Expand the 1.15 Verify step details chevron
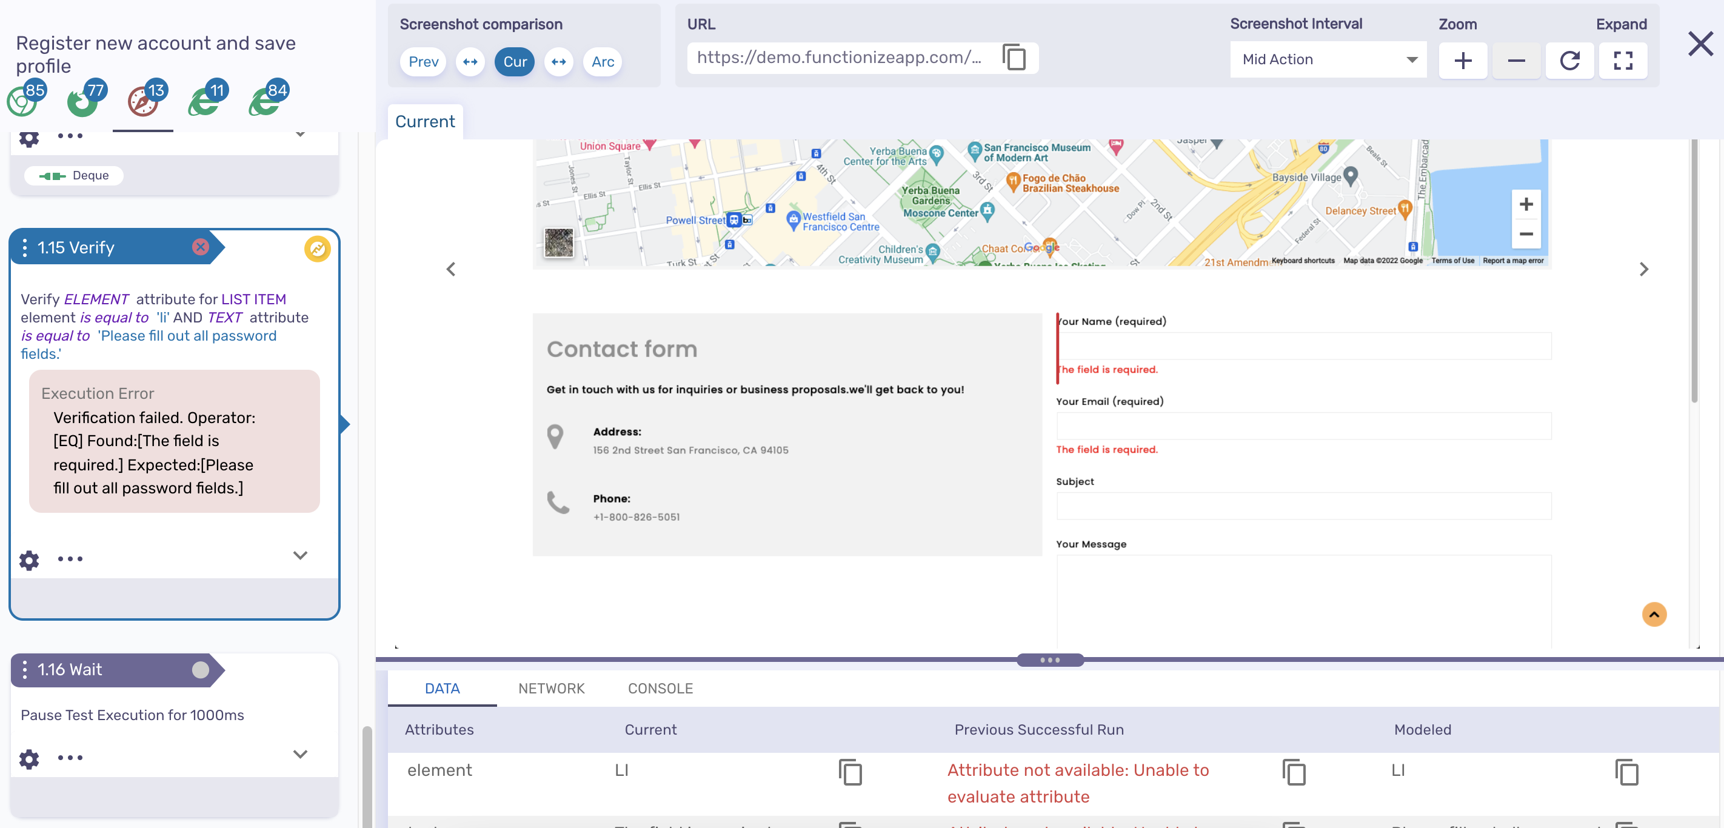This screenshot has height=828, width=1724. pyautogui.click(x=301, y=556)
